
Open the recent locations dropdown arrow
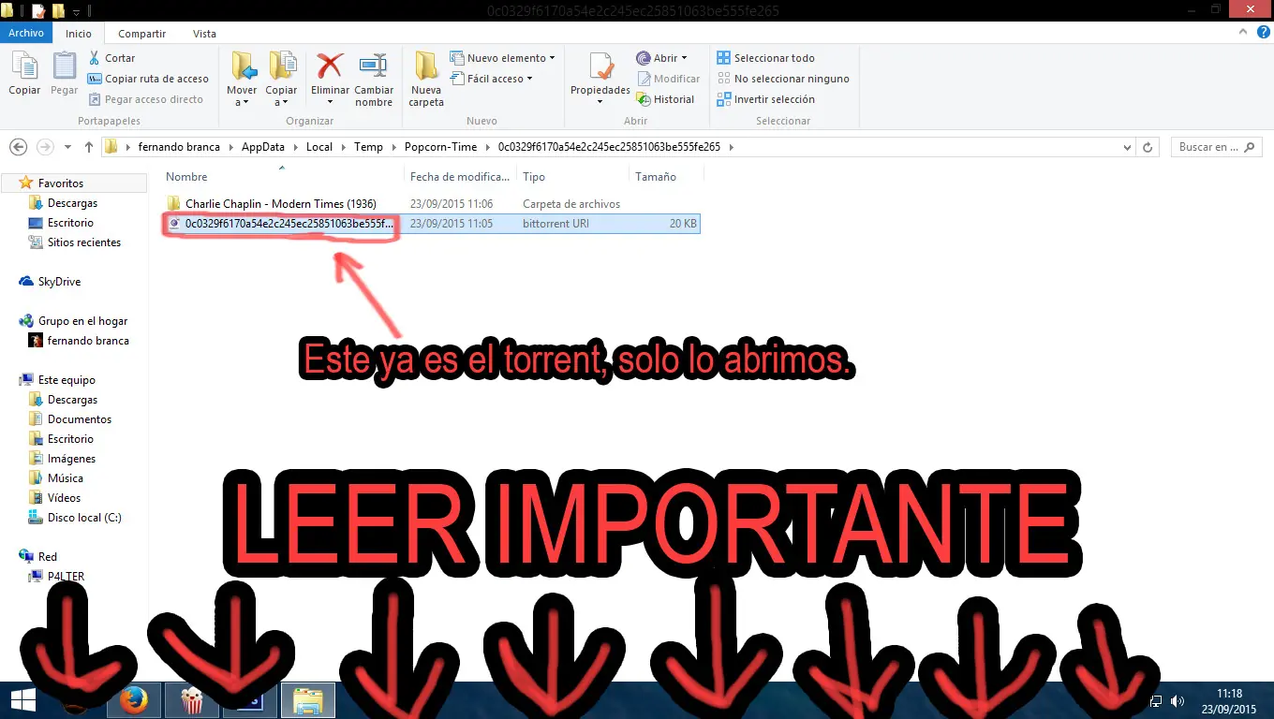(x=67, y=147)
